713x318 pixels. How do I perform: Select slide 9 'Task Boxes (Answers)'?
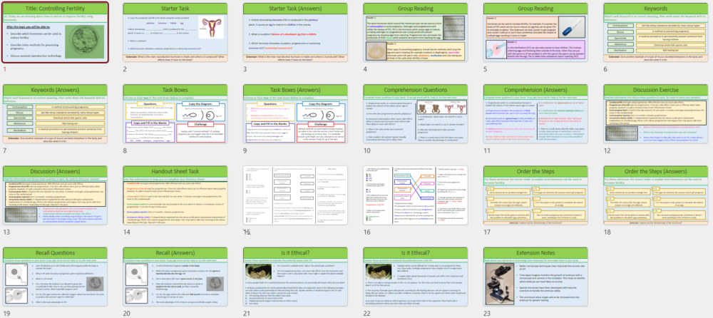296,114
